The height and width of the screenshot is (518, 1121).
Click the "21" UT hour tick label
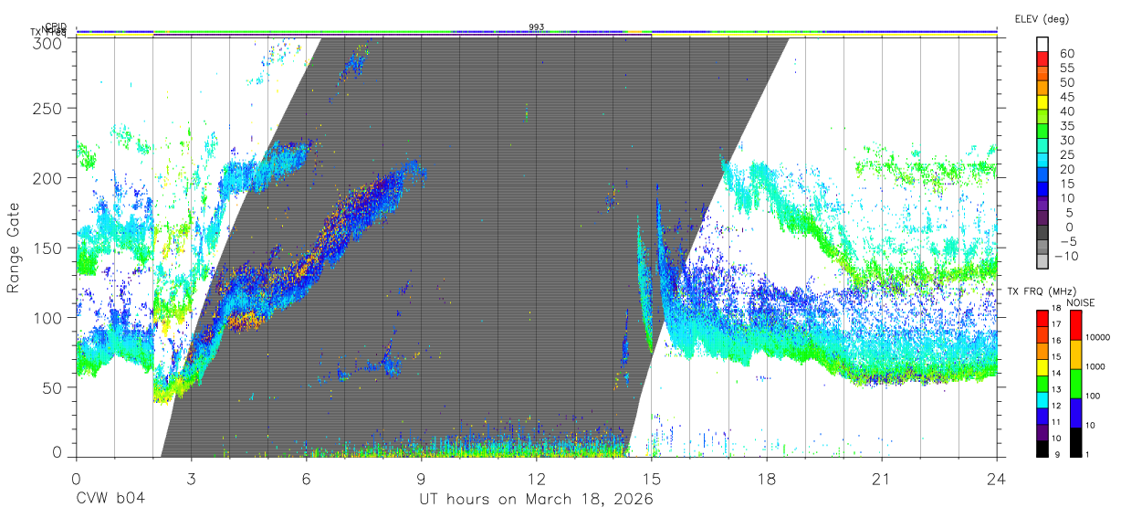tap(881, 478)
